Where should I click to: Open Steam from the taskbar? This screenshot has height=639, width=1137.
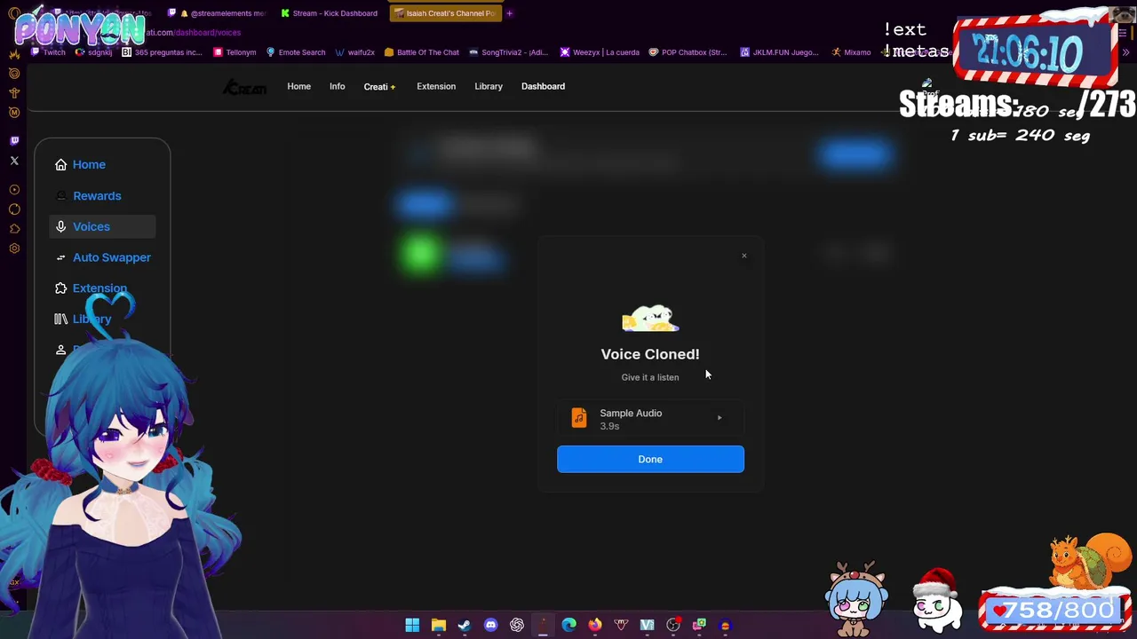pyautogui.click(x=464, y=625)
